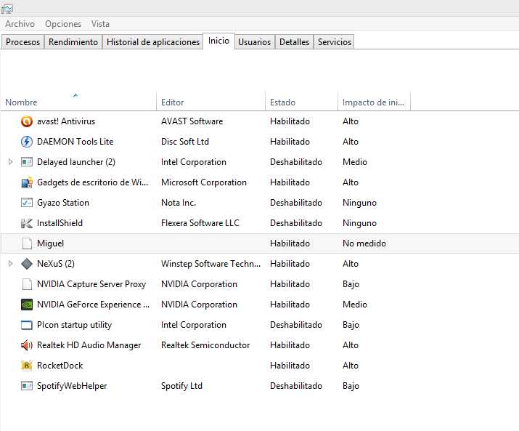Click the Delayed launcher window icon

click(x=26, y=162)
